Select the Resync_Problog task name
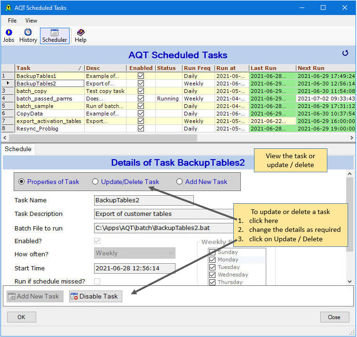357x337 pixels. tap(37, 129)
